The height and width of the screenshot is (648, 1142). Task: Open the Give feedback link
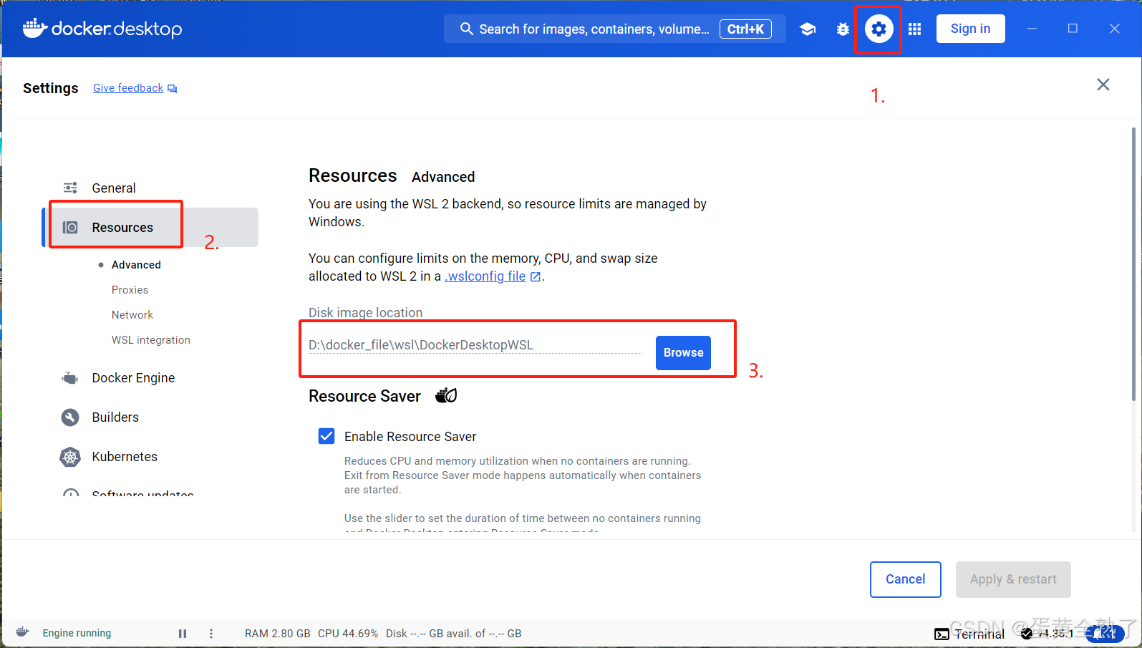click(x=128, y=88)
